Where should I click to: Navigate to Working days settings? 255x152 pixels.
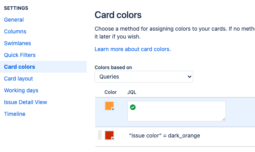tap(21, 90)
